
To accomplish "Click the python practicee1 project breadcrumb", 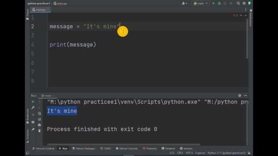I will click(x=39, y=3).
